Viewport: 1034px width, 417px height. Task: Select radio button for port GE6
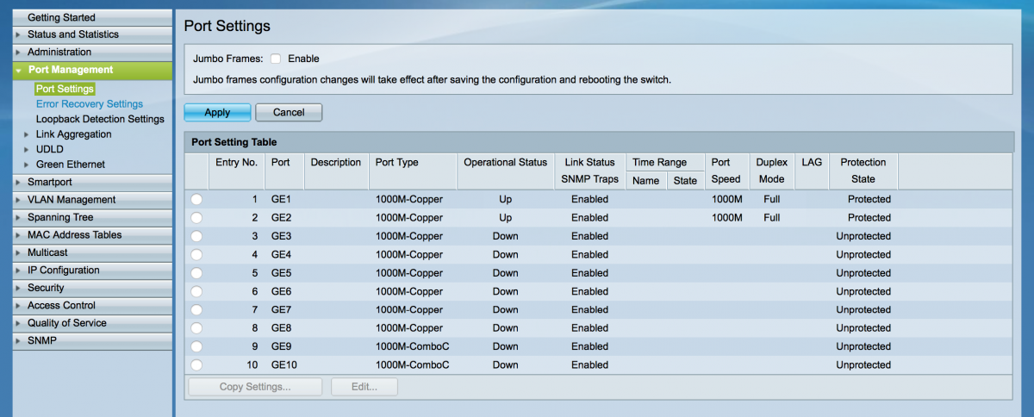pyautogui.click(x=196, y=291)
